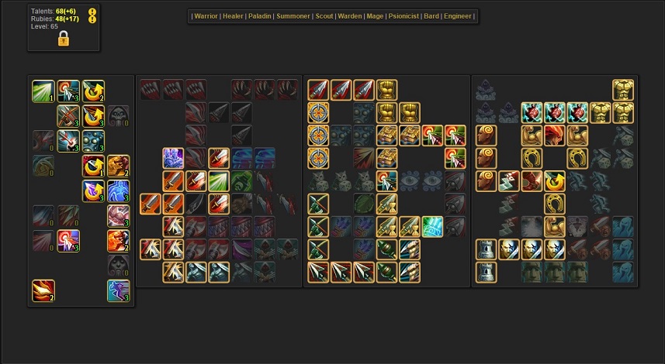Go to the Engineer class page

pos(457,16)
